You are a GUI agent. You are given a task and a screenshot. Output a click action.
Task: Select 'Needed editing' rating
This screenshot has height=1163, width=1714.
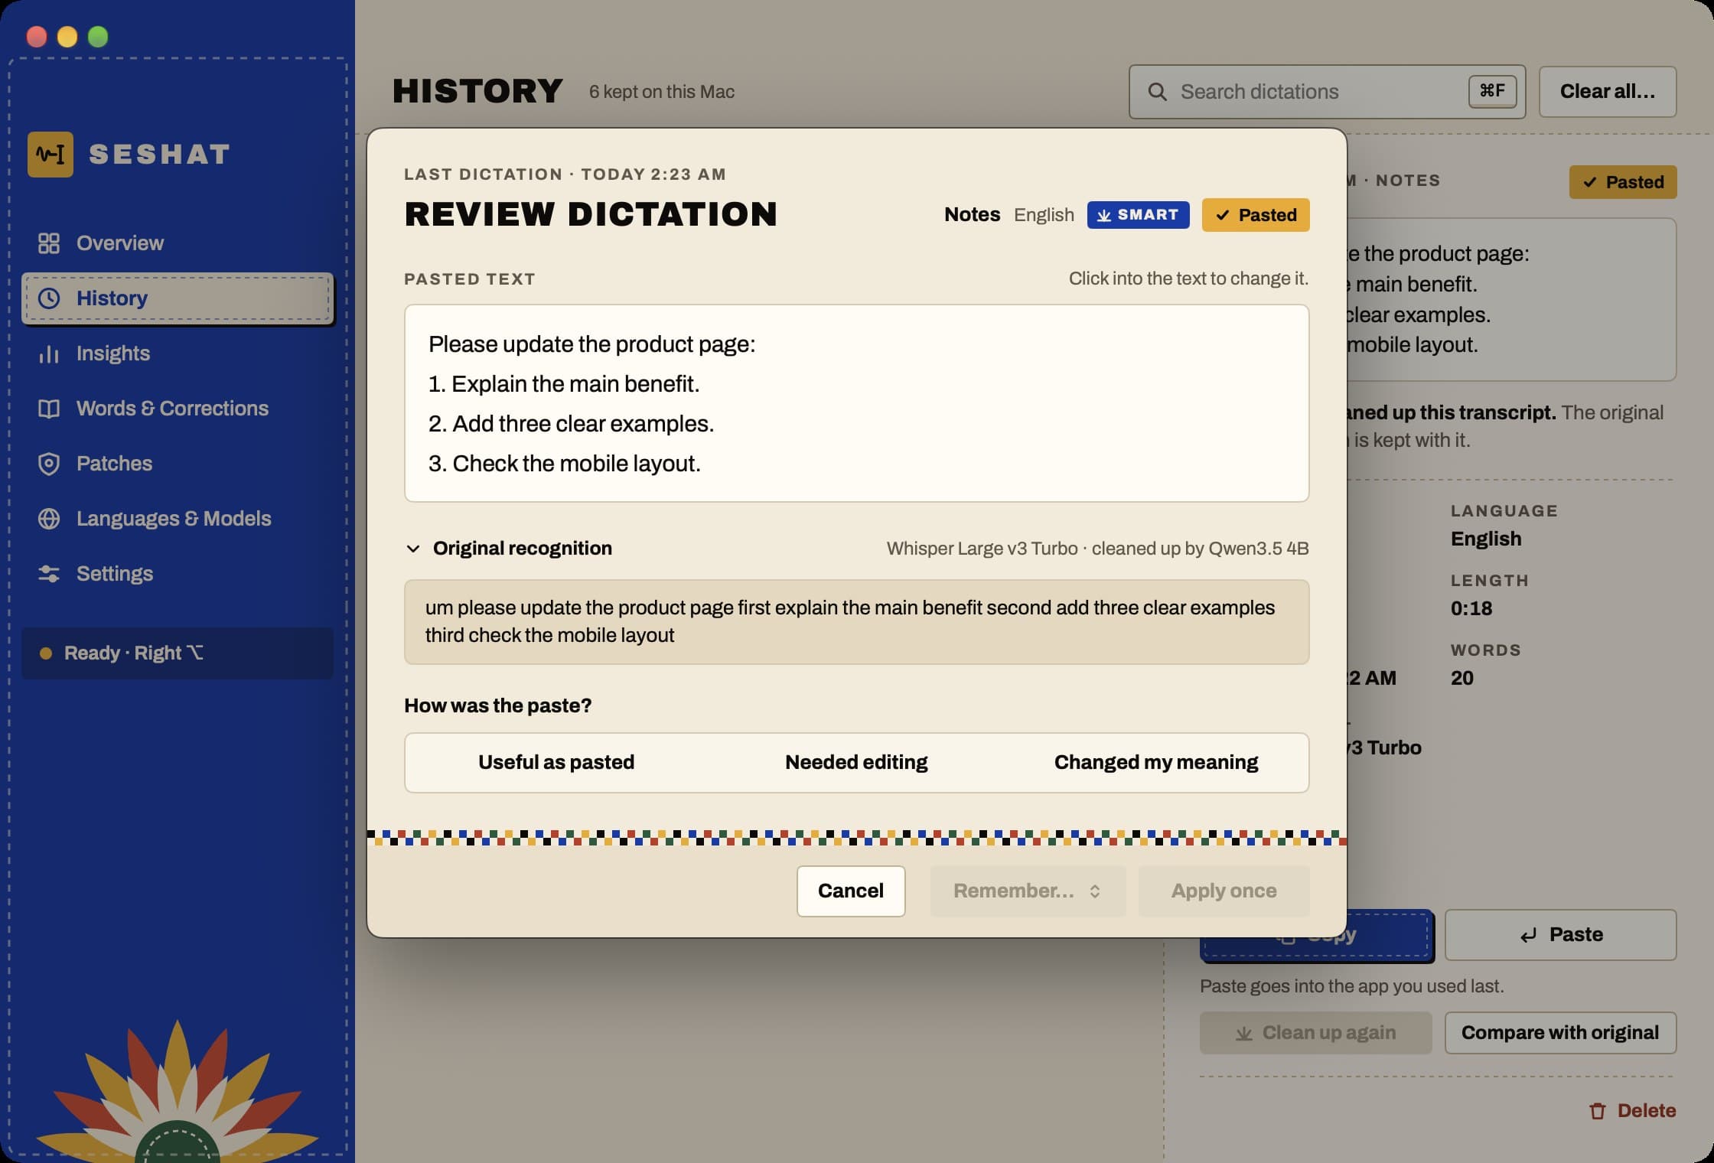(856, 763)
